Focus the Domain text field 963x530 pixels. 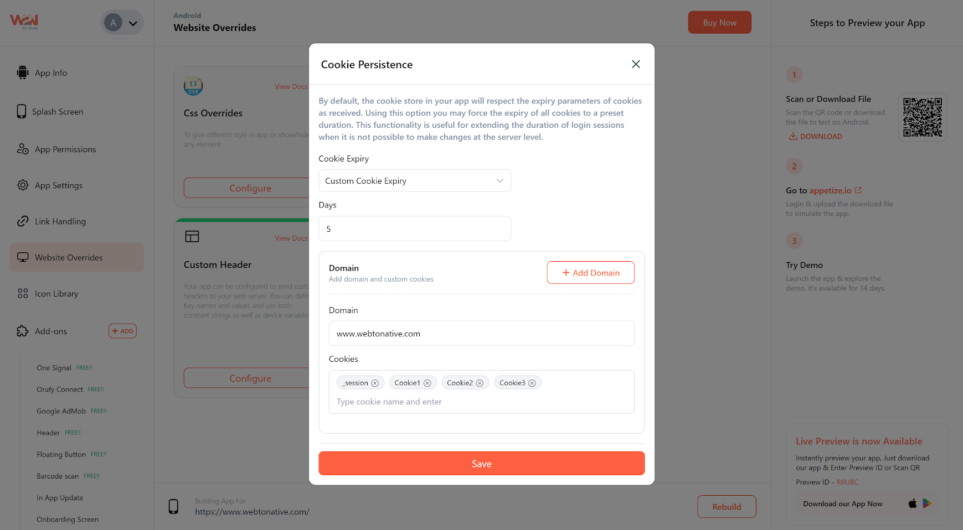click(x=481, y=334)
